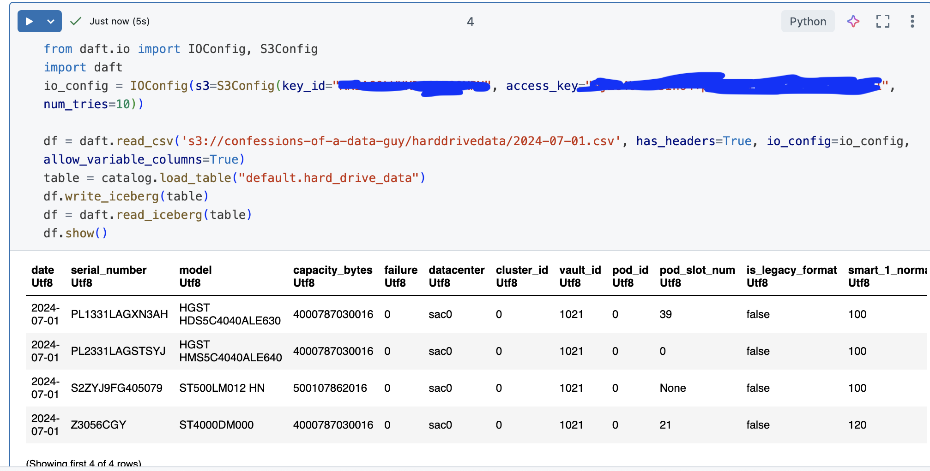Select the capacity_bytes column header
The width and height of the screenshot is (930, 471).
[332, 271]
